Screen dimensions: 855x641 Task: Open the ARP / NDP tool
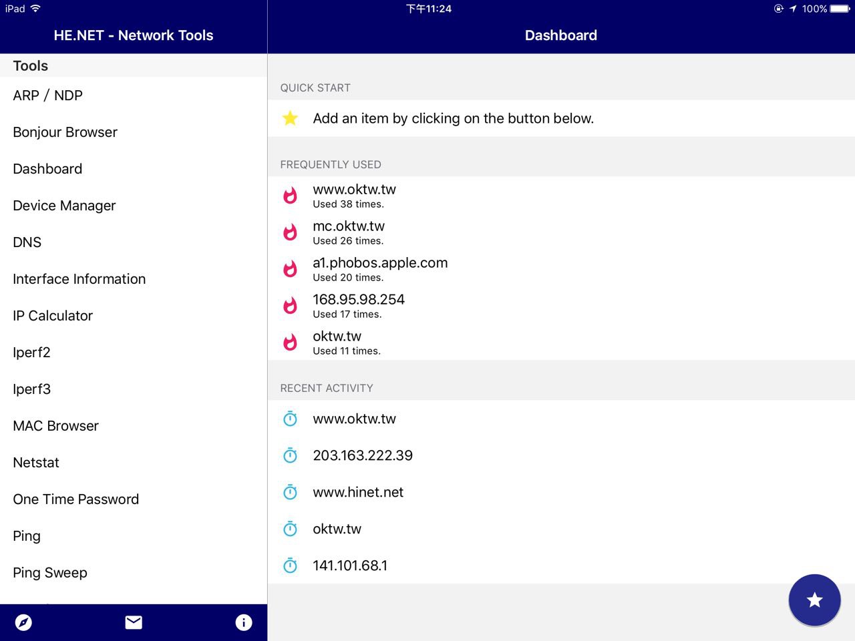pyautogui.click(x=134, y=95)
